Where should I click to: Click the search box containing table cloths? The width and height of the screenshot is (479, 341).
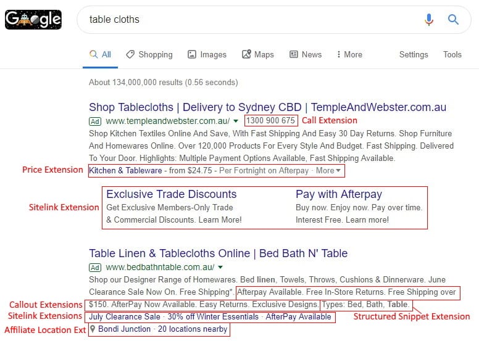[x=274, y=20]
